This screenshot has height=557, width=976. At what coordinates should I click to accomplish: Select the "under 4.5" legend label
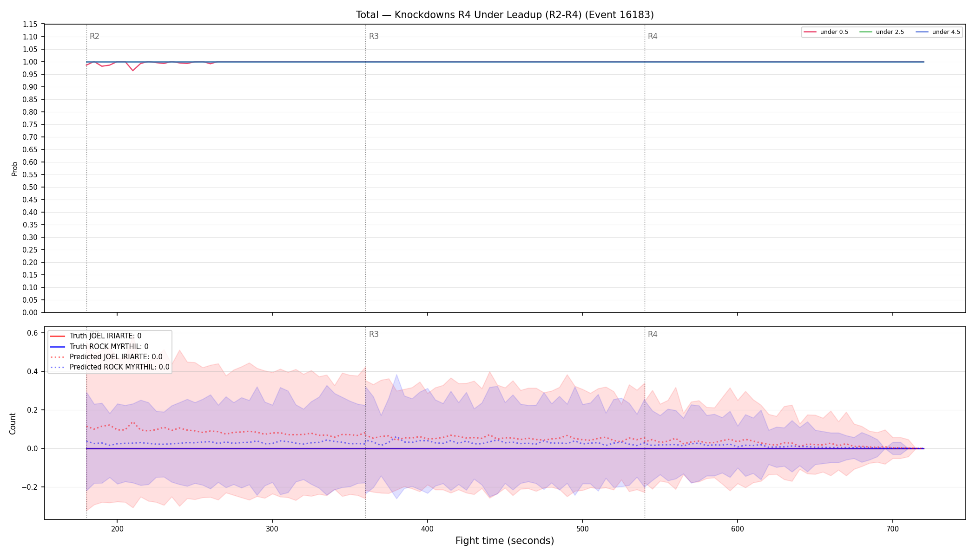pos(946,32)
